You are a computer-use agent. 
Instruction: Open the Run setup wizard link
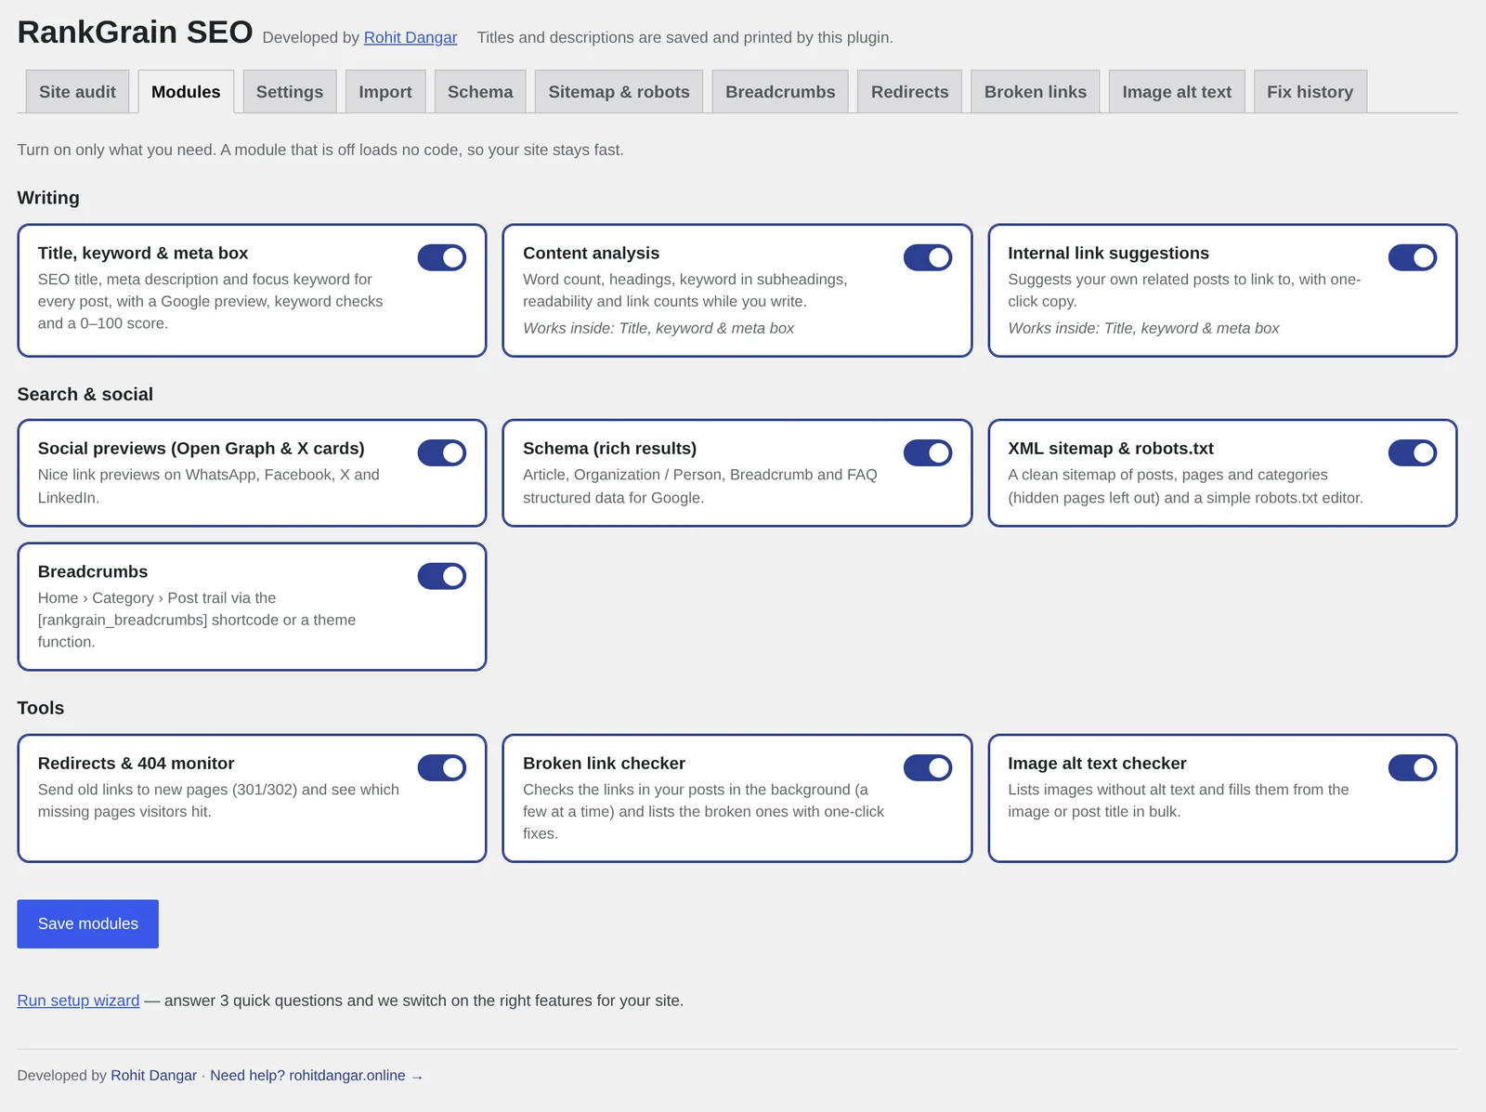[78, 1001]
